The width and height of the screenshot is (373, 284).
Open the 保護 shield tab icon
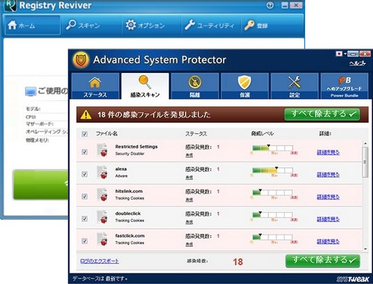coord(244,82)
